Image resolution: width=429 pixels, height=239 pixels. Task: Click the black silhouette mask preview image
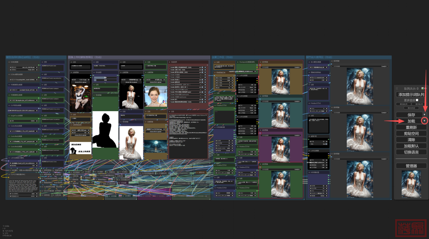tap(105, 129)
